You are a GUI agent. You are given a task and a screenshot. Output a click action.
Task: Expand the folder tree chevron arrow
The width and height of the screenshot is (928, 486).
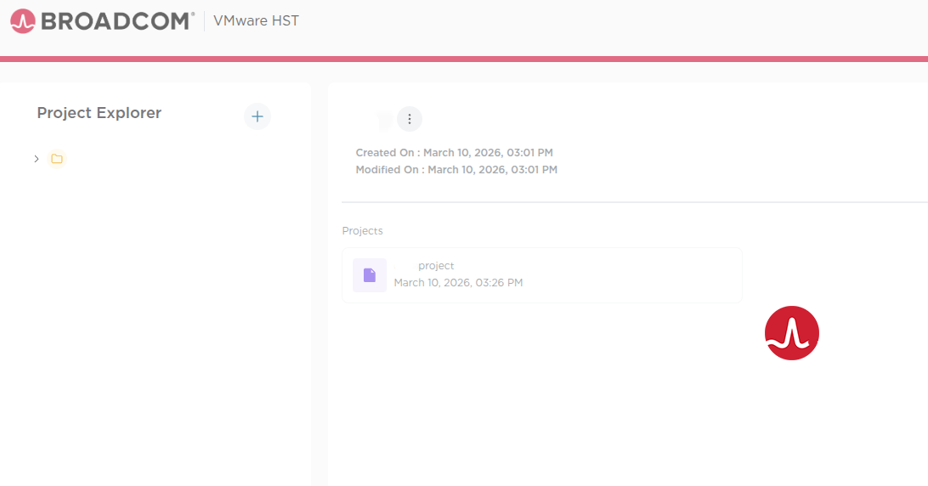tap(37, 159)
